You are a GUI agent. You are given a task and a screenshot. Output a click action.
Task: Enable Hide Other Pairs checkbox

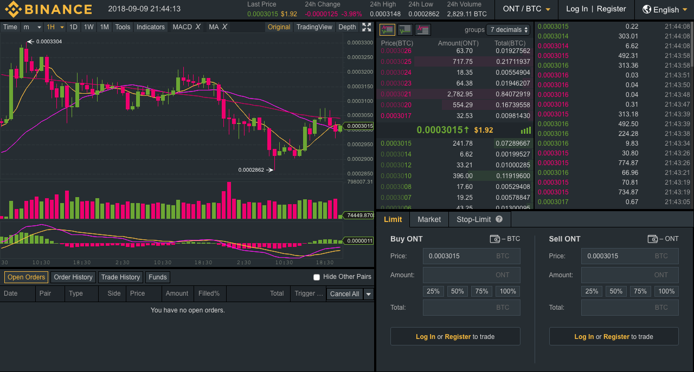tap(317, 277)
